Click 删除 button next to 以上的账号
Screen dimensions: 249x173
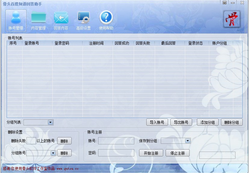64,141
